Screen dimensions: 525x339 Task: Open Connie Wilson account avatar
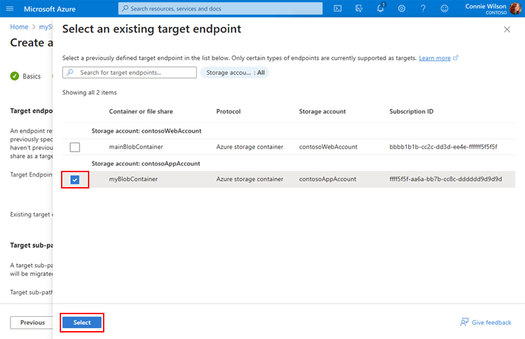515,9
